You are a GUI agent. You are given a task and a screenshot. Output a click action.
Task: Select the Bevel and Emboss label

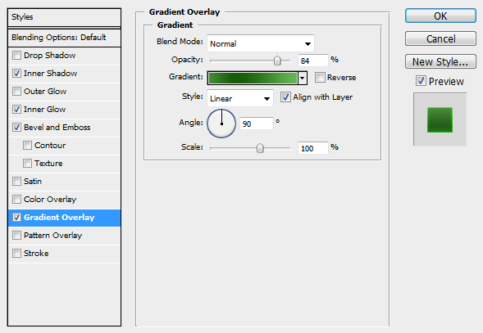(57, 128)
